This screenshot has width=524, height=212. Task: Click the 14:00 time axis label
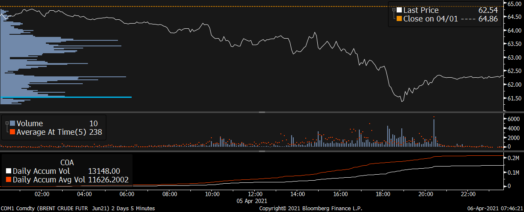[x=297, y=194]
